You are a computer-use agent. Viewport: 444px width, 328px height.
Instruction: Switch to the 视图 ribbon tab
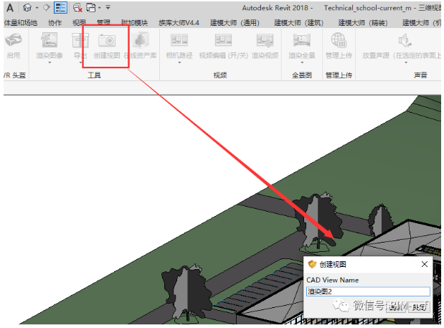pyautogui.click(x=79, y=23)
